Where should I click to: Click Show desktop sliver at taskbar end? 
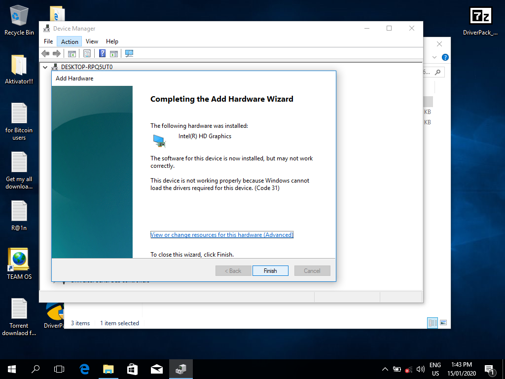coord(504,369)
